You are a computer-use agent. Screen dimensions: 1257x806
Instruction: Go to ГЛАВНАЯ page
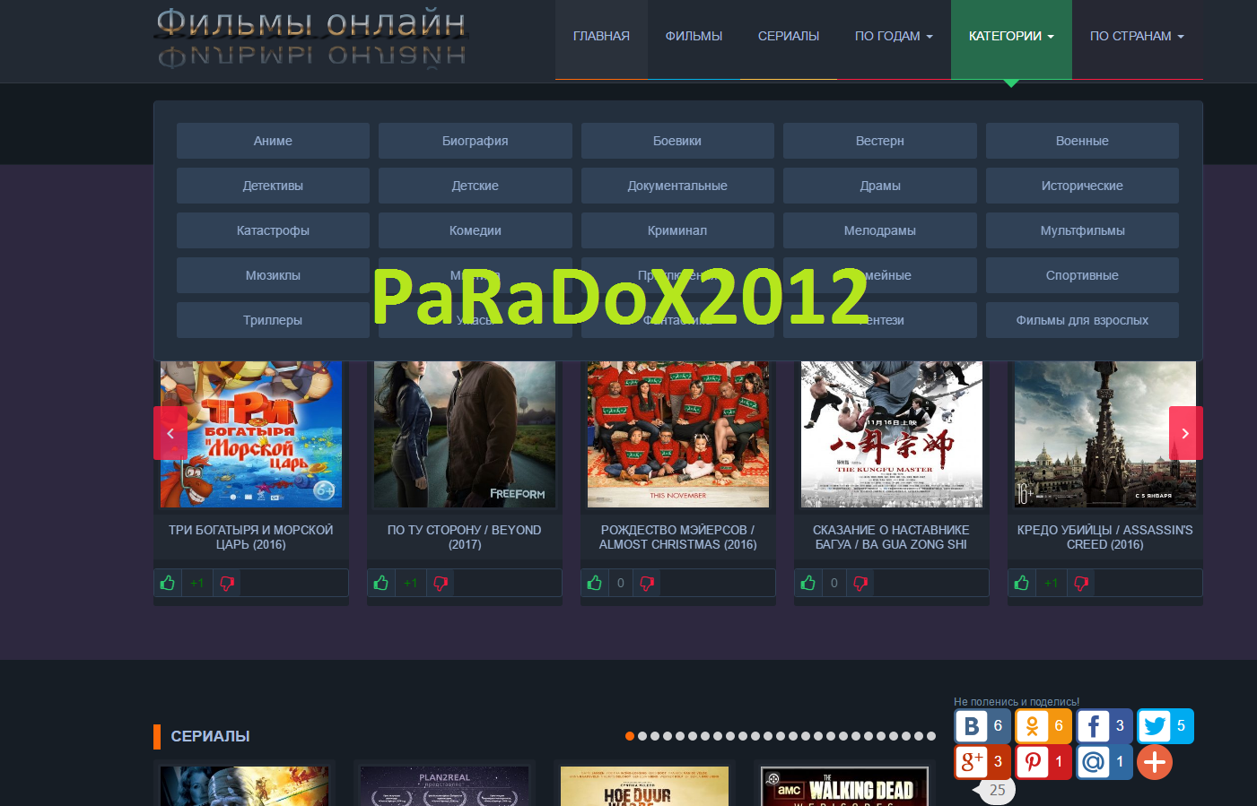(x=601, y=39)
